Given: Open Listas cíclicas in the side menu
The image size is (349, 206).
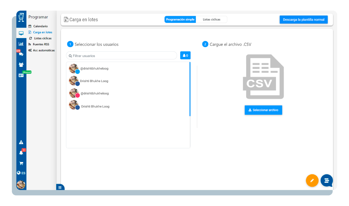Looking at the screenshot, I should tap(41, 38).
